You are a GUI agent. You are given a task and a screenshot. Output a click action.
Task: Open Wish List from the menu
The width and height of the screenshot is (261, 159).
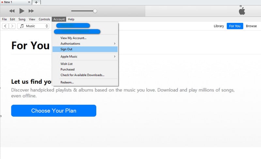85,64
